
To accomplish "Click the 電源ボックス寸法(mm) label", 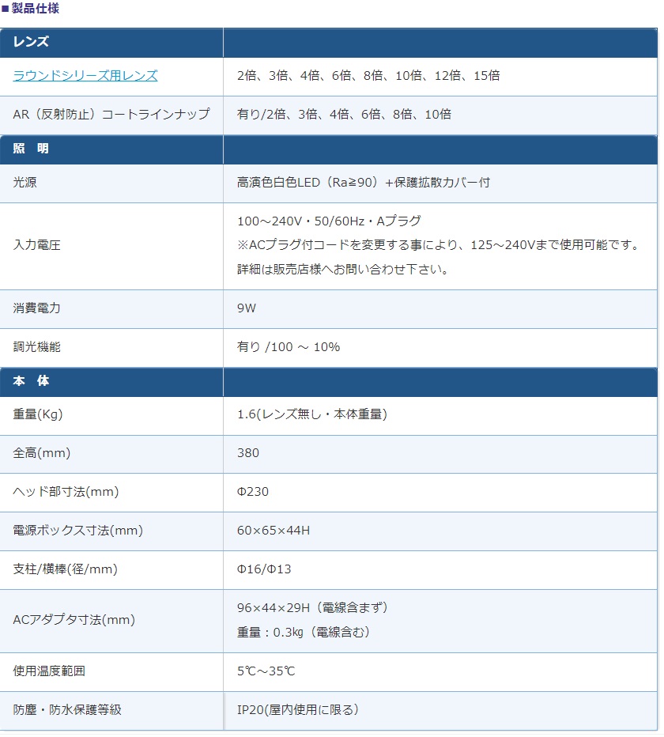I will 77,531.
